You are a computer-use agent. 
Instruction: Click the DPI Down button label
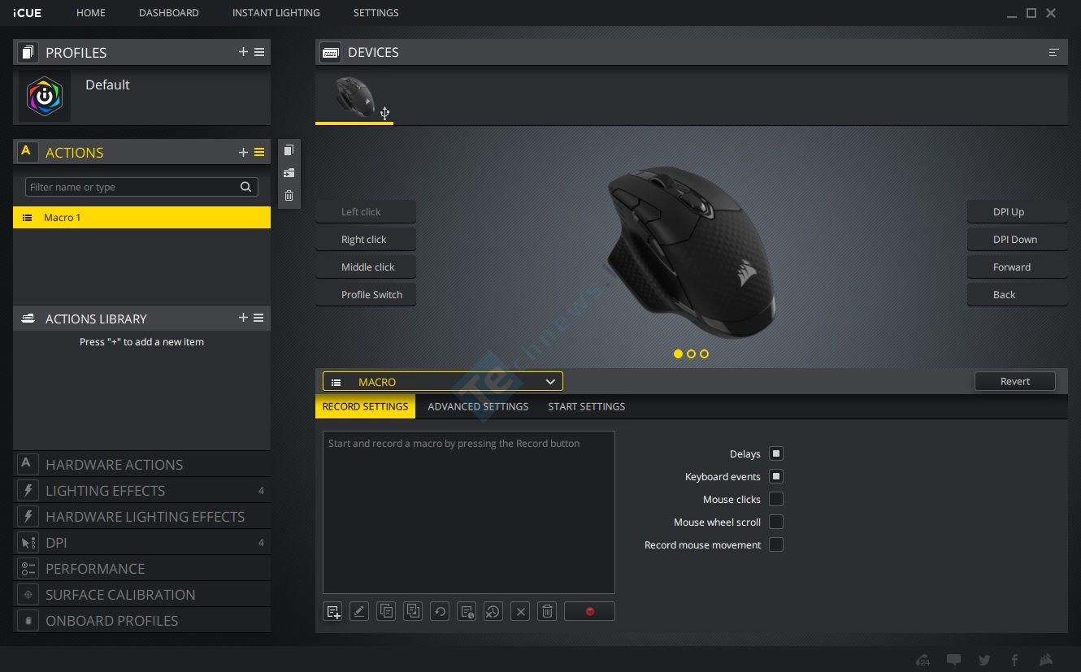1017,239
